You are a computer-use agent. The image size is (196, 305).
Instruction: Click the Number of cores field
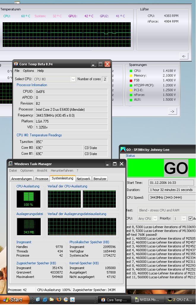tap(105, 79)
